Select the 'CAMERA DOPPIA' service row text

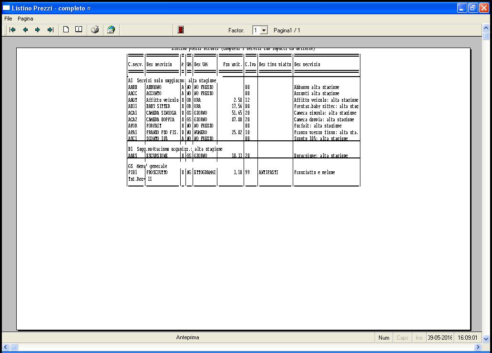coord(160,119)
